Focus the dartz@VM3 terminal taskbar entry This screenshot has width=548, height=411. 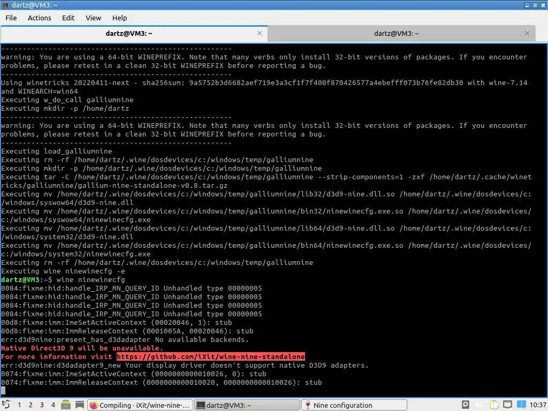247,405
